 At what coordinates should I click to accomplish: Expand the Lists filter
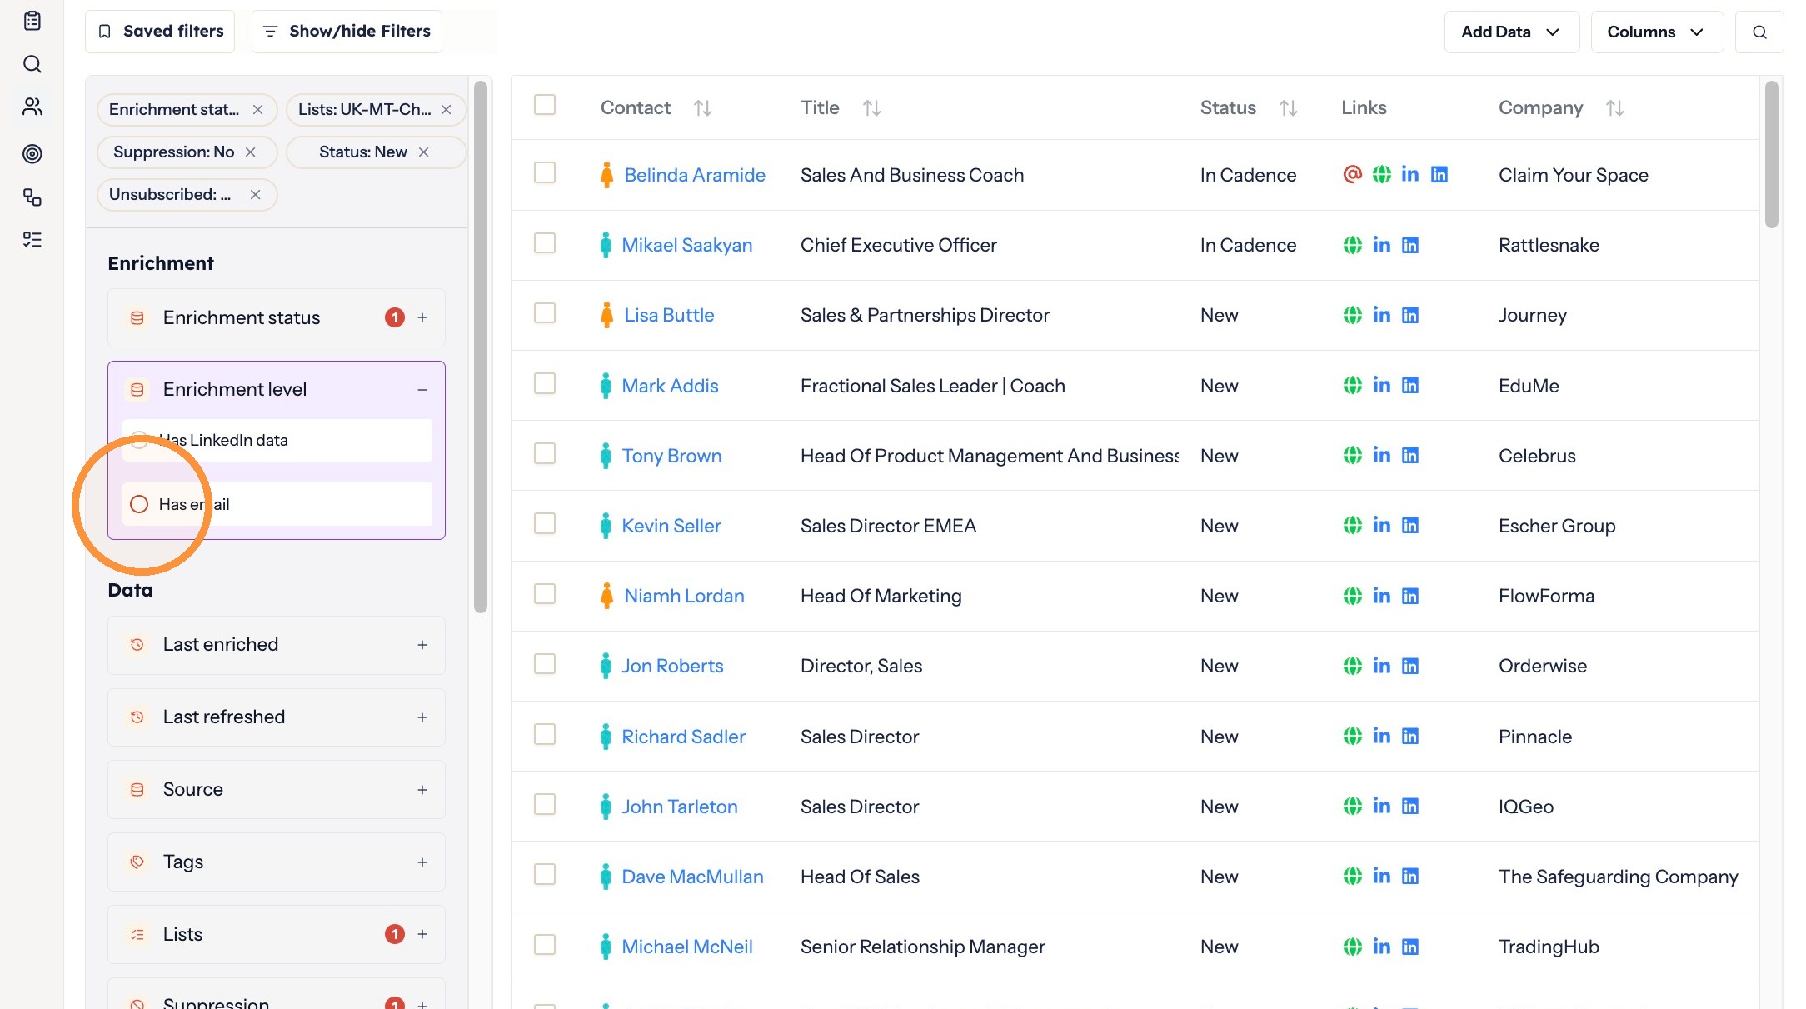[x=422, y=934]
